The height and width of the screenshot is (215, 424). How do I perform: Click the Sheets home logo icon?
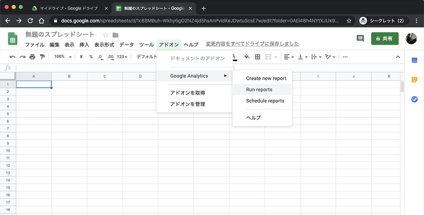point(12,38)
